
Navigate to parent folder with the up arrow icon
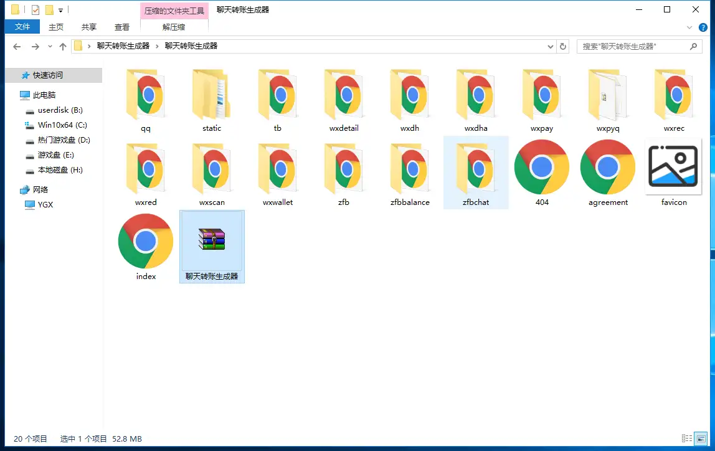point(63,46)
